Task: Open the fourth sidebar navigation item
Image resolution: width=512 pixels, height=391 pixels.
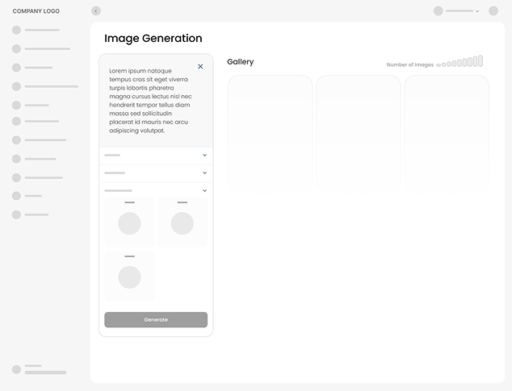Action: 16,86
